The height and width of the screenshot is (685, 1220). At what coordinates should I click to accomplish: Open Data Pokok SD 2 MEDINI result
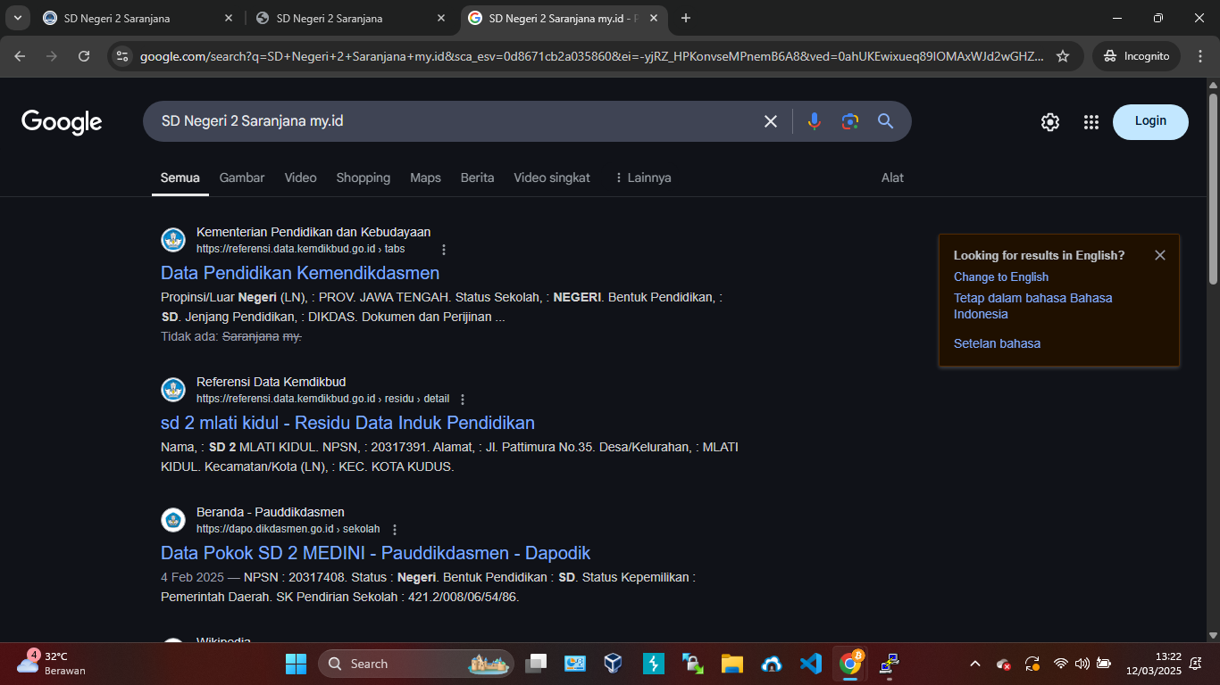pyautogui.click(x=375, y=553)
